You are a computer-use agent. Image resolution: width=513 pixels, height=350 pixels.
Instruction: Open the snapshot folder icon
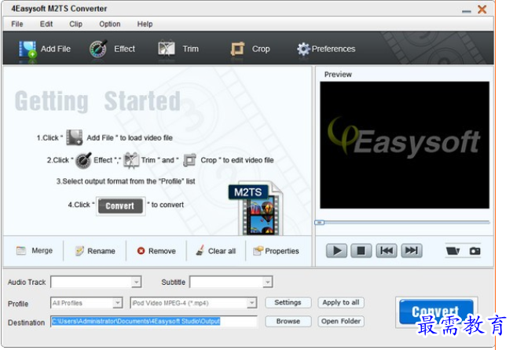coord(453,251)
